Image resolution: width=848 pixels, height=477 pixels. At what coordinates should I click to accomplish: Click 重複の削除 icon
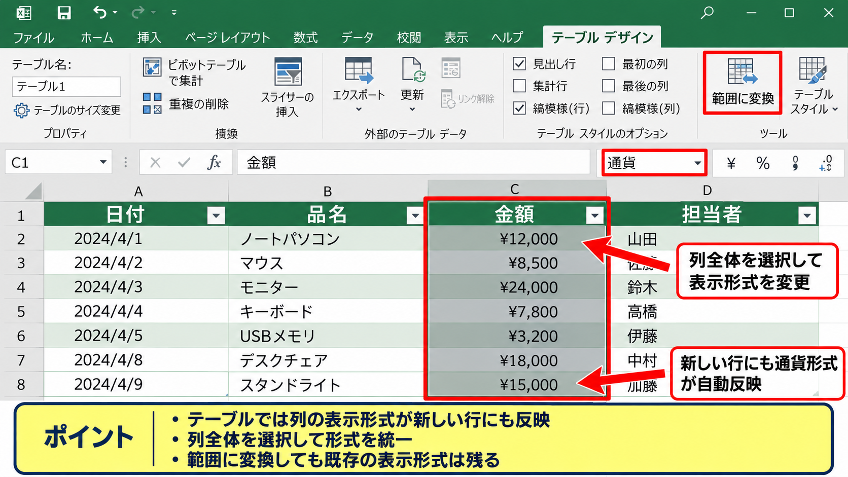[152, 103]
